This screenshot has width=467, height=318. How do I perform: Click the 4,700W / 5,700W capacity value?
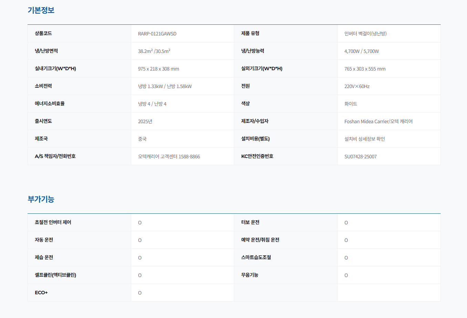pyautogui.click(x=361, y=51)
